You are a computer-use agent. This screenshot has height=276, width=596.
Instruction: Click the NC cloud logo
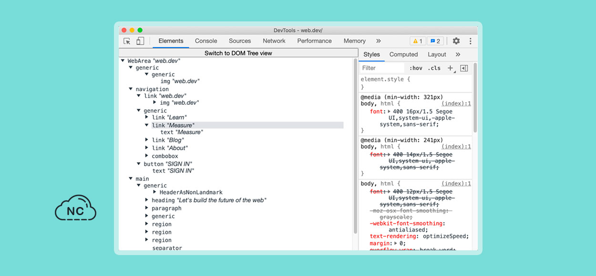(x=76, y=208)
